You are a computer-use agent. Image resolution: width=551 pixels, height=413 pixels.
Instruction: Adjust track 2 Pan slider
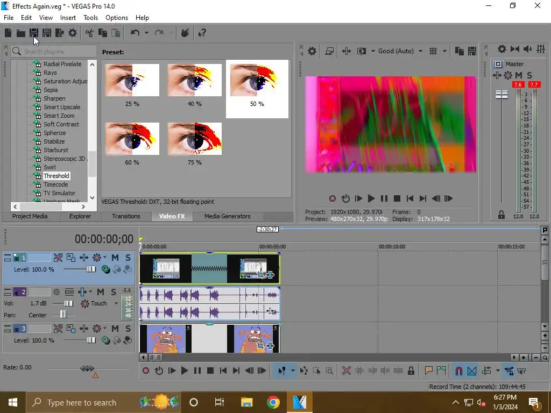tap(63, 314)
